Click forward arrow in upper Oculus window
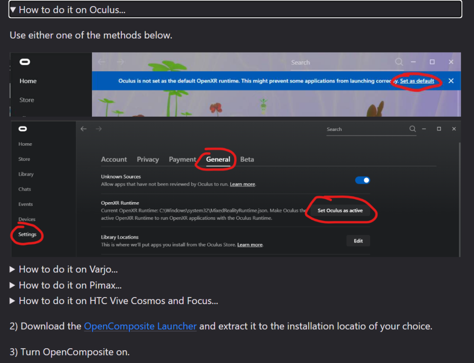Image resolution: width=474 pixels, height=363 pixels. point(120,62)
